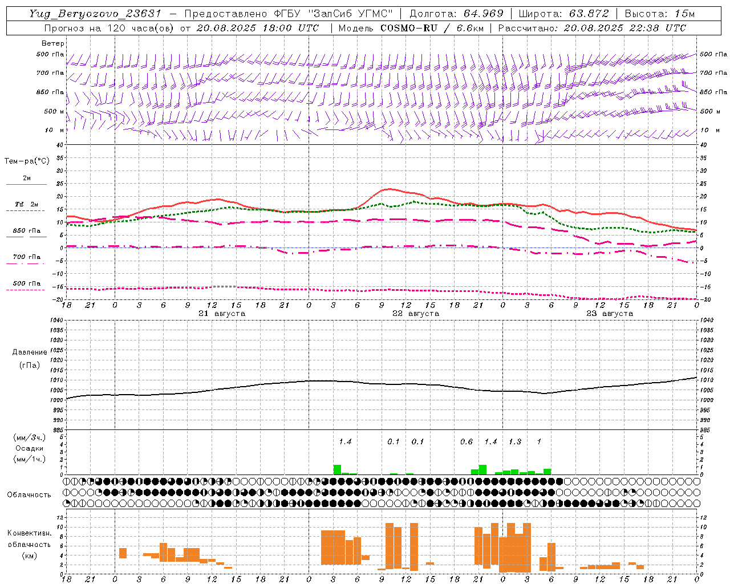Click the (км) convective cloud unit label
The image size is (730, 584).
30,555
